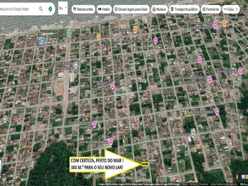Click the Pousada e Camping Marluz pin
This screenshot has height=186, width=248.
pos(214,25)
